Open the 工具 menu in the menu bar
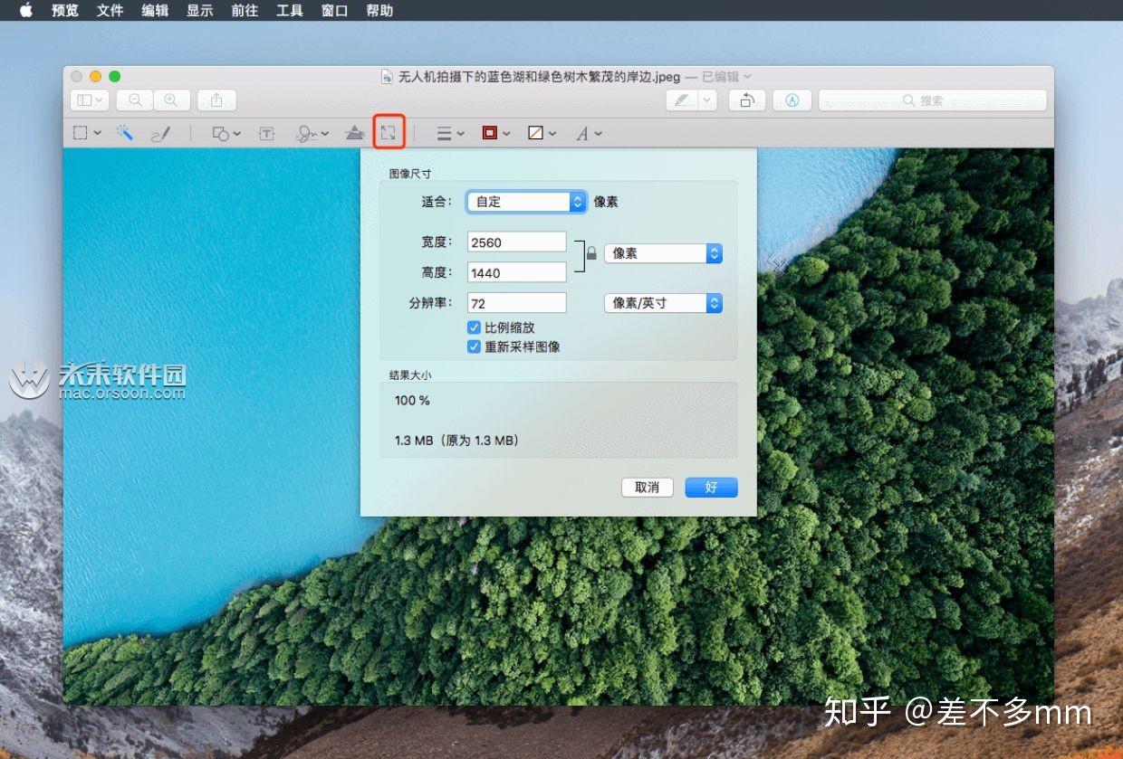1123x759 pixels. point(288,11)
